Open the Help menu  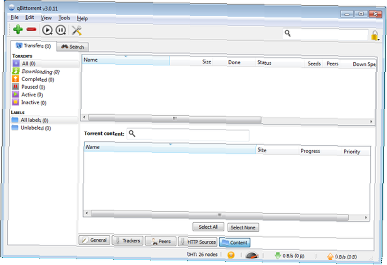[82, 18]
